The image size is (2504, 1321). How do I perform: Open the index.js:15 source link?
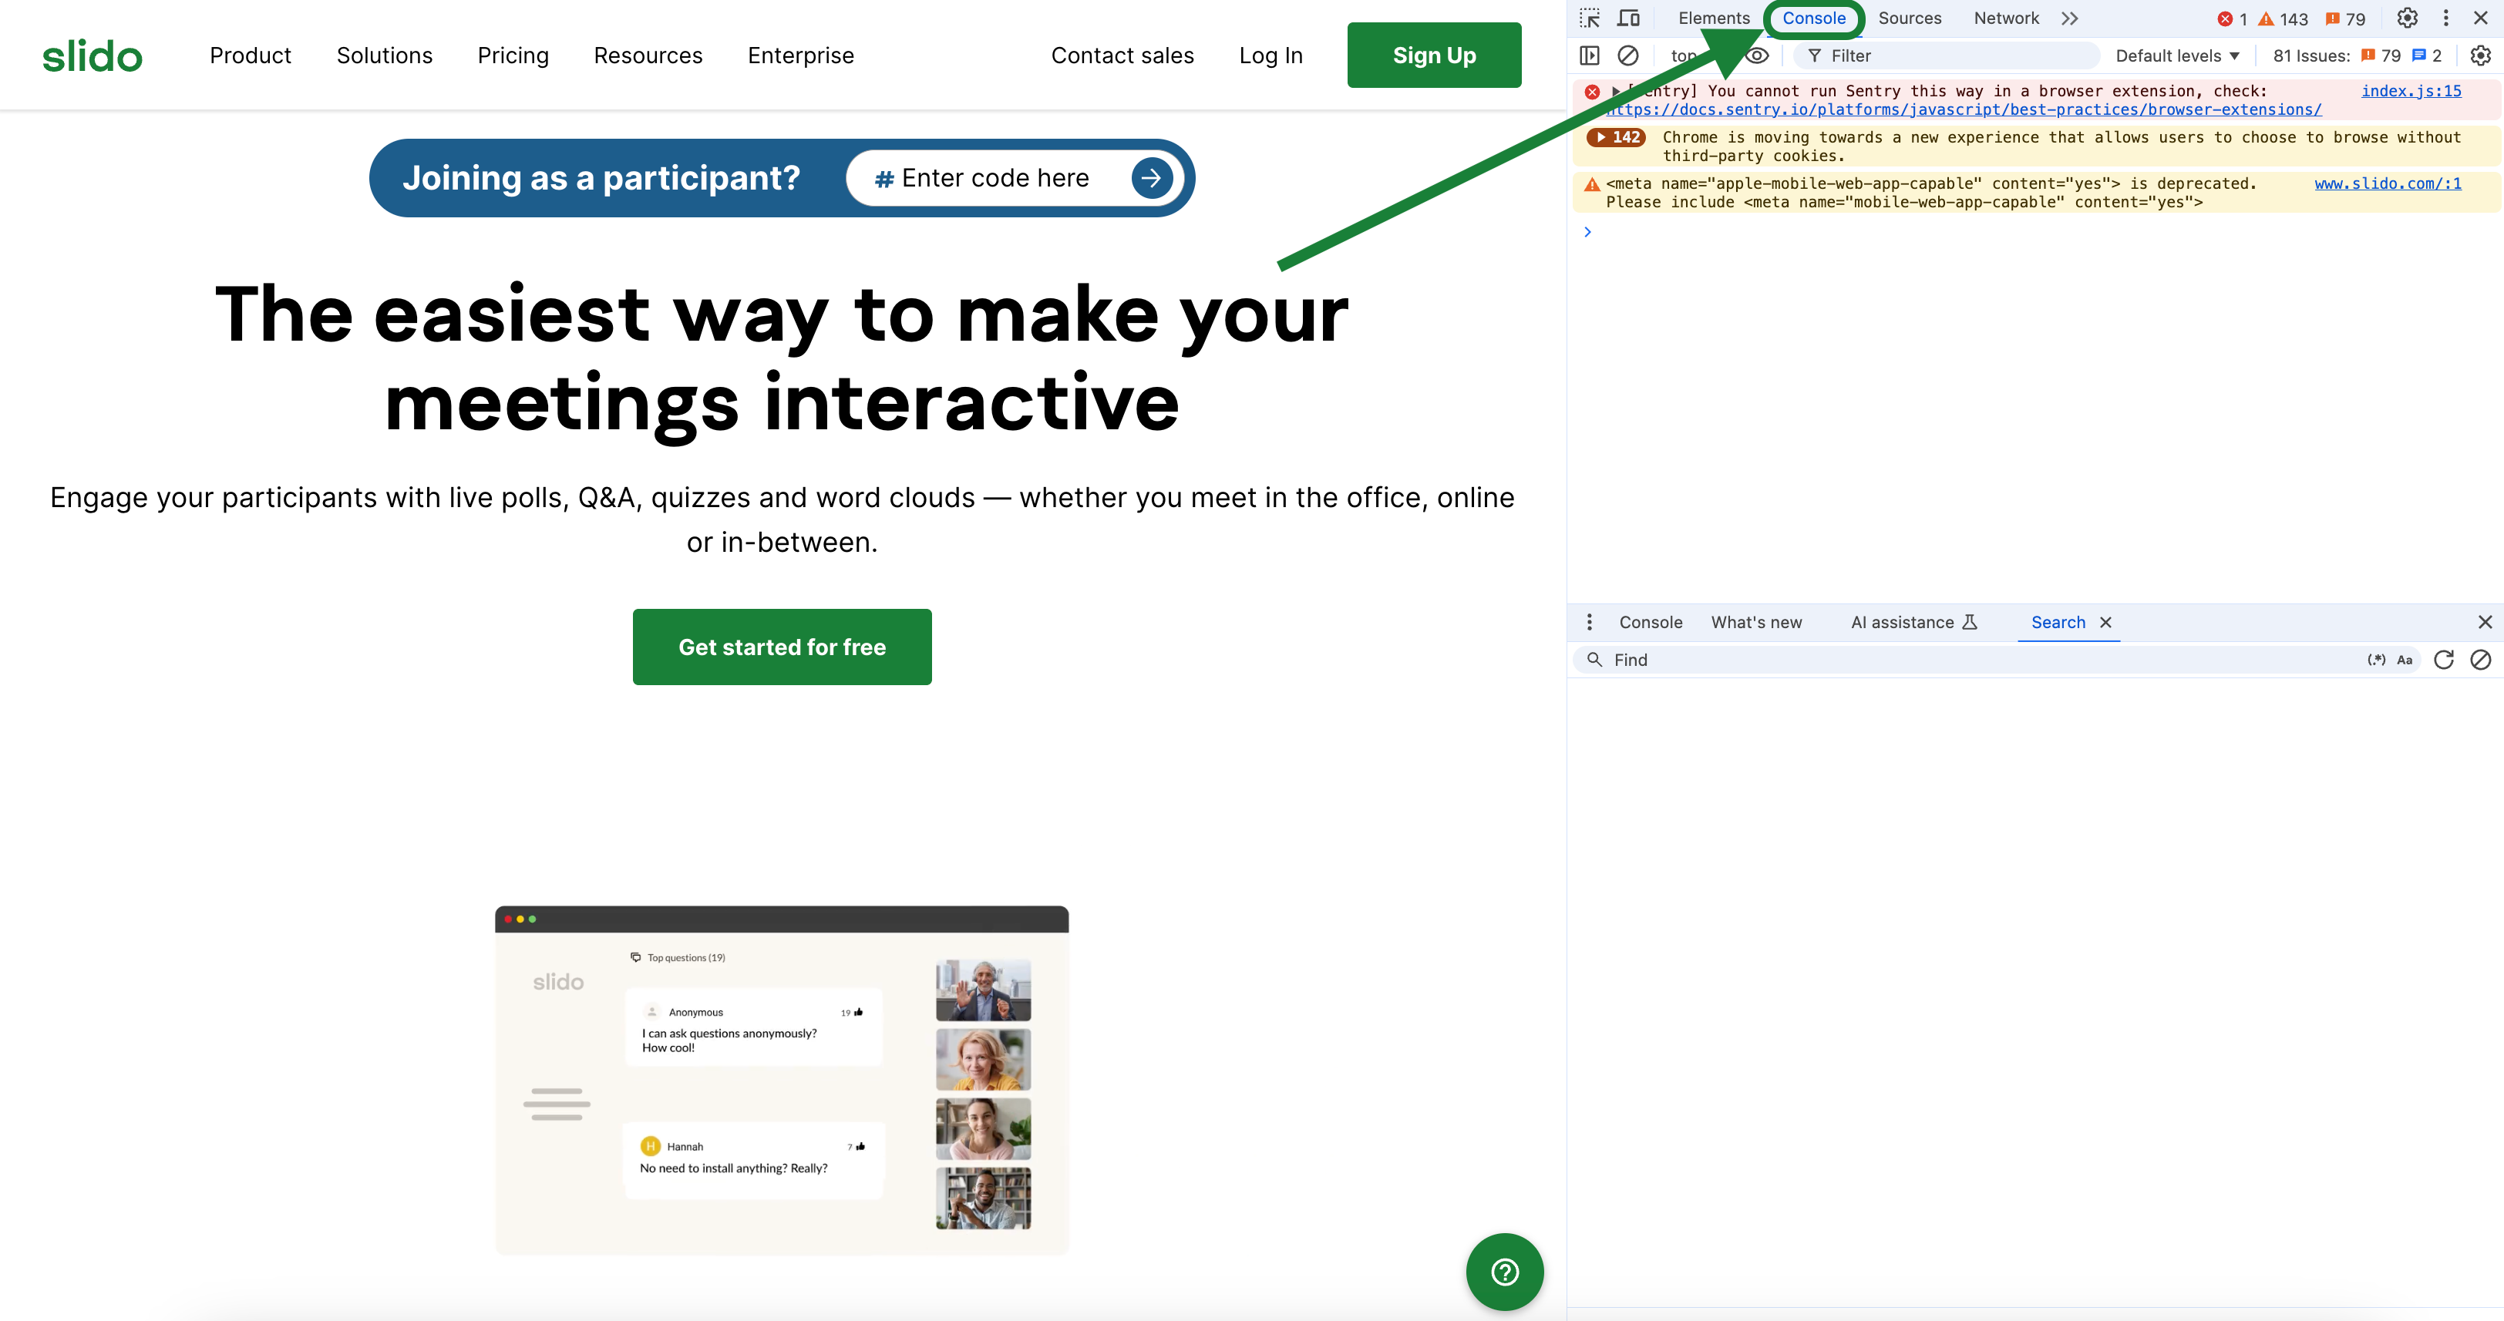pyautogui.click(x=2411, y=90)
